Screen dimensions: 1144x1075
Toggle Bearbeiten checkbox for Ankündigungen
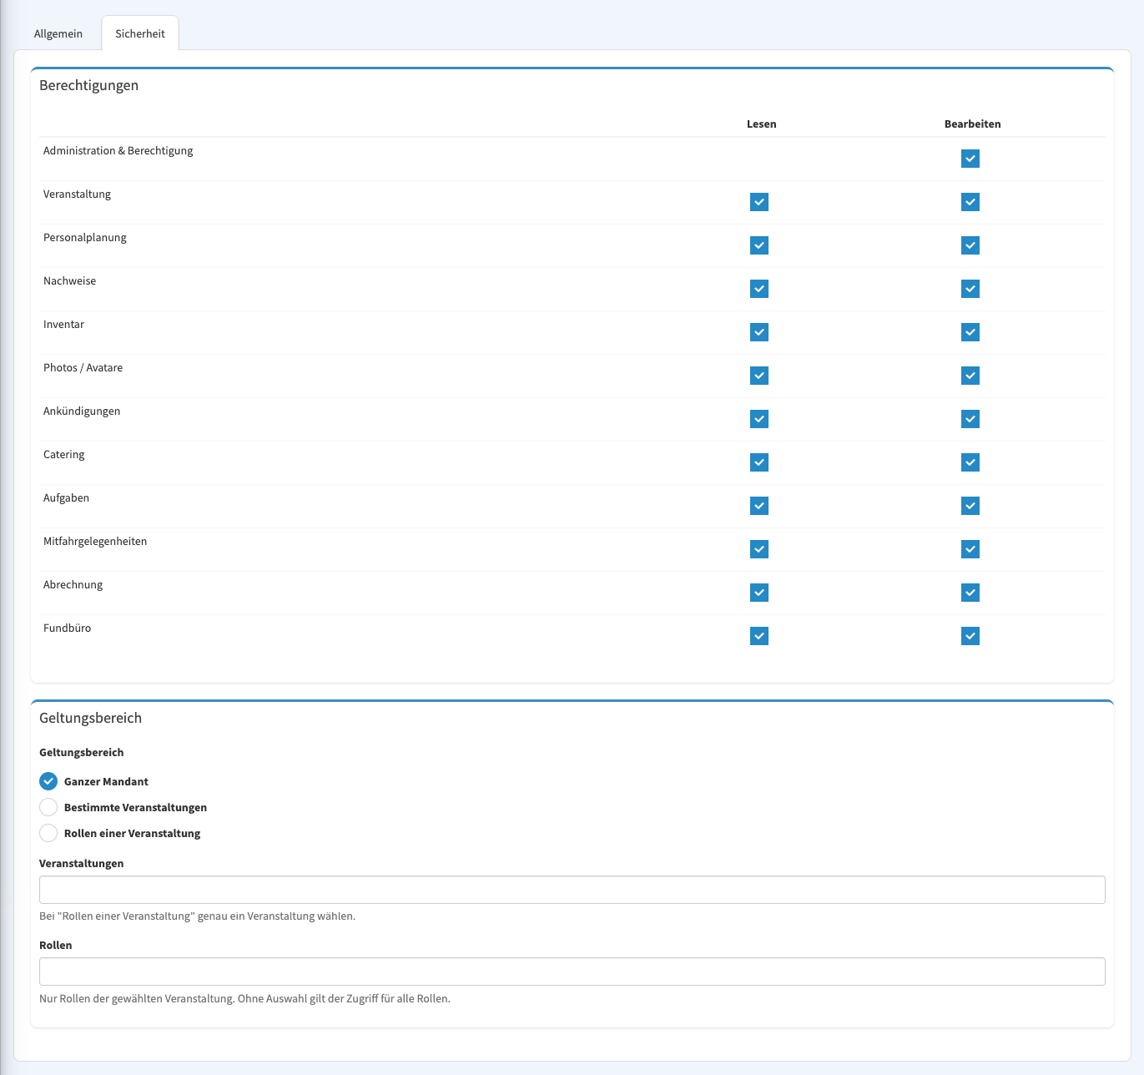(x=970, y=419)
